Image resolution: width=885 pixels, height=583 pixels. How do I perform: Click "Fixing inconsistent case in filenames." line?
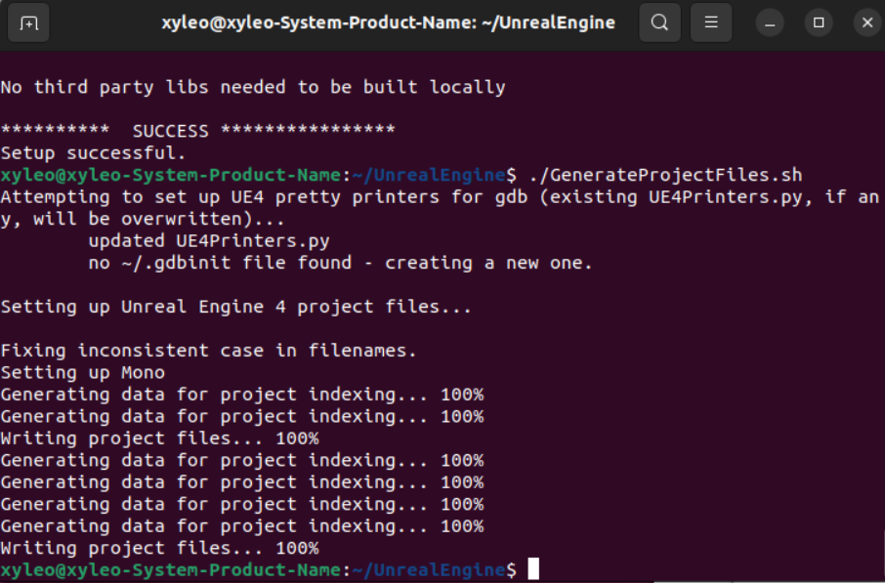(x=208, y=351)
